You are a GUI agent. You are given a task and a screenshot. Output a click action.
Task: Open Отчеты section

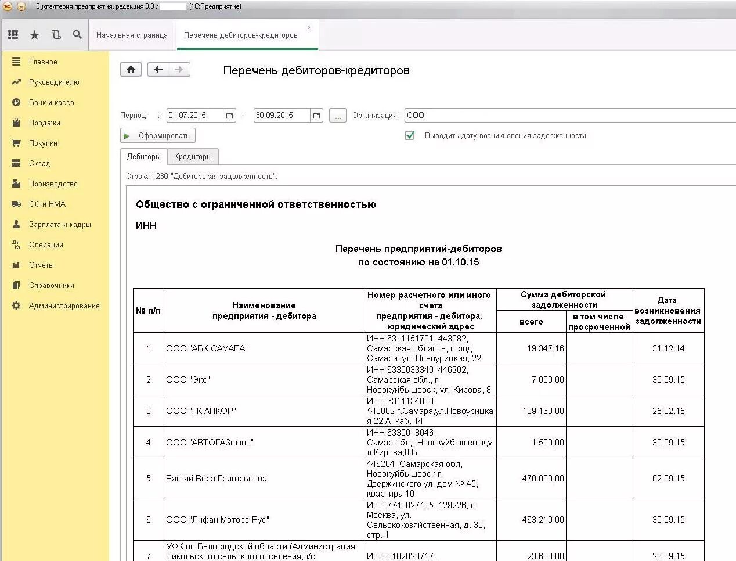click(41, 265)
